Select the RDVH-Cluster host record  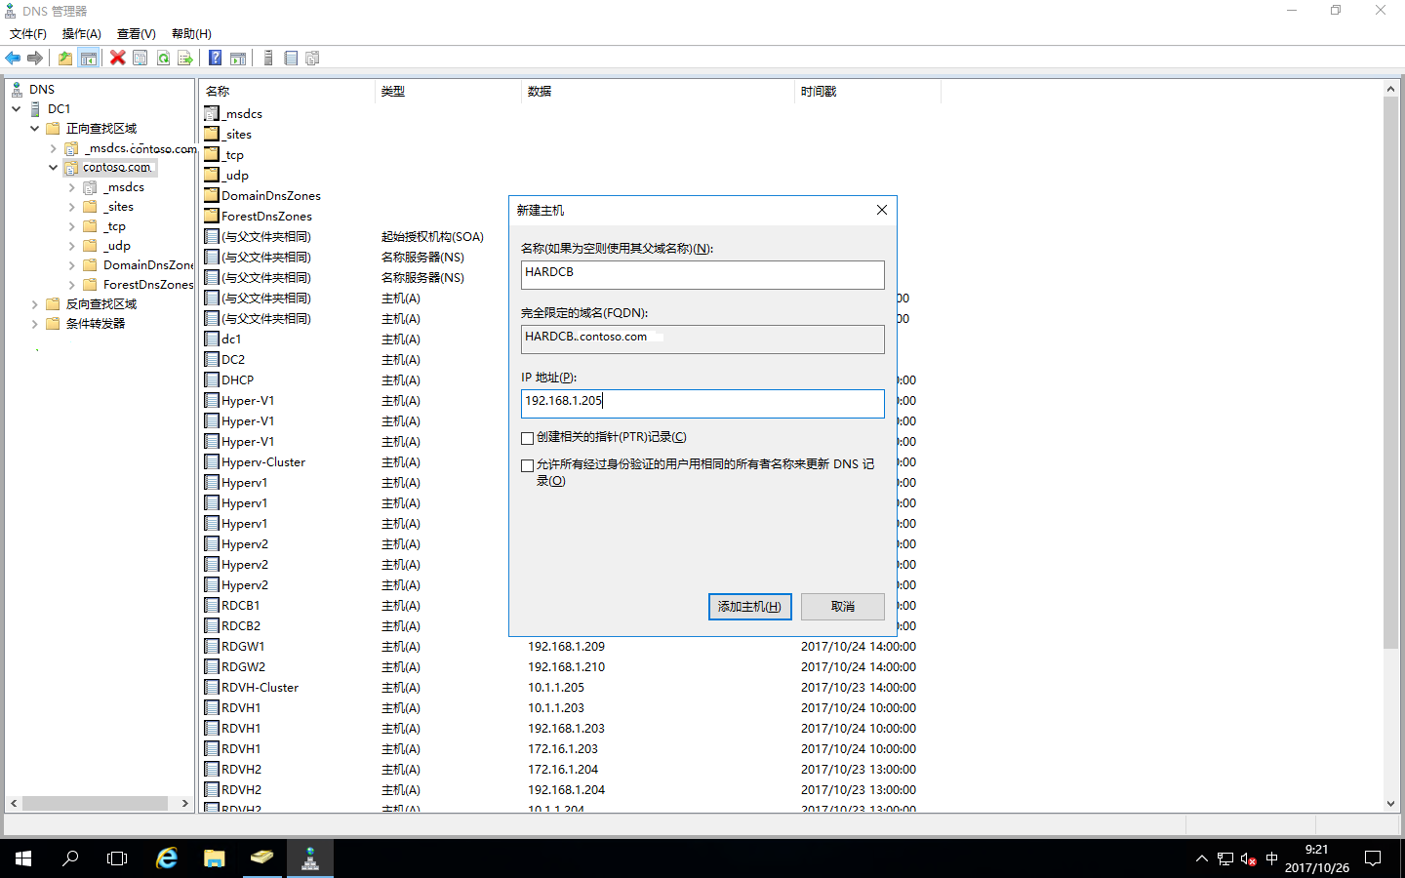coord(260,688)
